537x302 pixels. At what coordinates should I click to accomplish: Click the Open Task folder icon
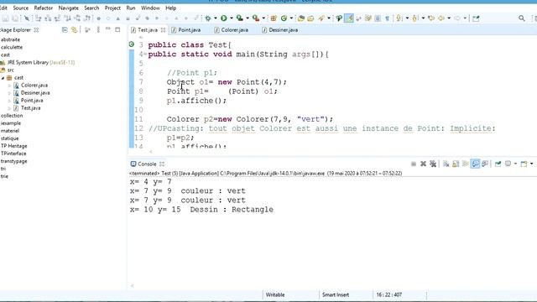(310, 18)
